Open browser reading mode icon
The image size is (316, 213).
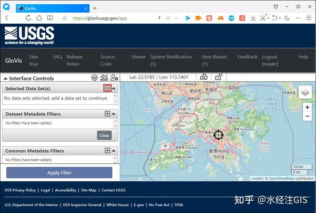(x=50, y=18)
